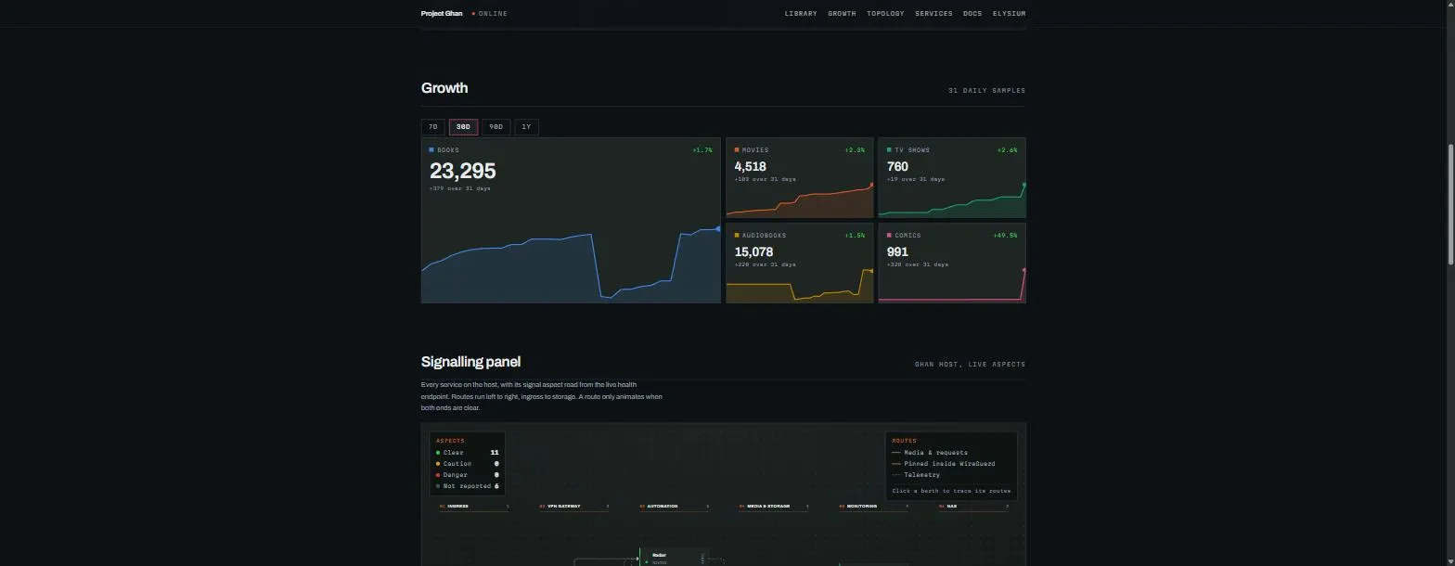Click the TV Shows chart endpoint marker
1455x566 pixels.
(x=1024, y=185)
